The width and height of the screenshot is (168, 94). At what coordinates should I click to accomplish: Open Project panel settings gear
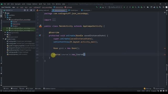31,10
